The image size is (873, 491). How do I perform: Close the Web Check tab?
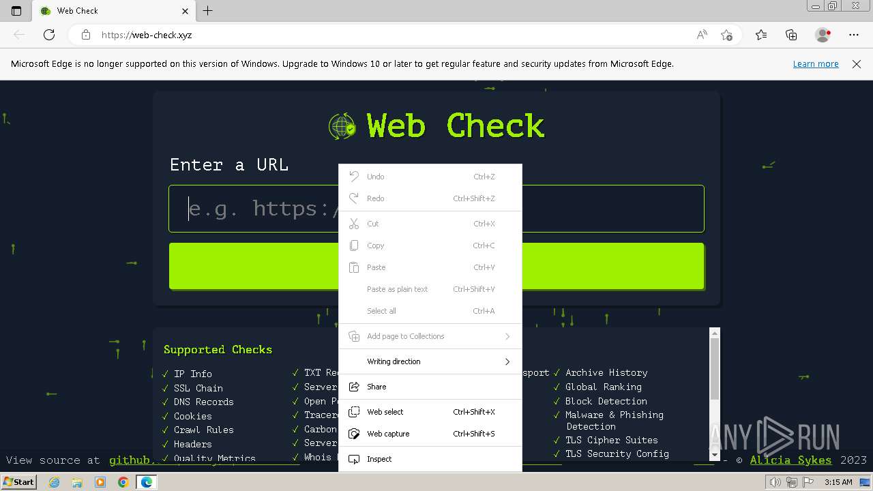tap(185, 11)
